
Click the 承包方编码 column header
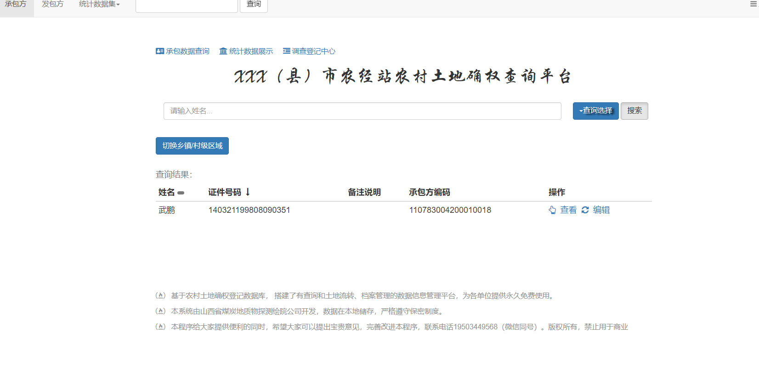429,192
